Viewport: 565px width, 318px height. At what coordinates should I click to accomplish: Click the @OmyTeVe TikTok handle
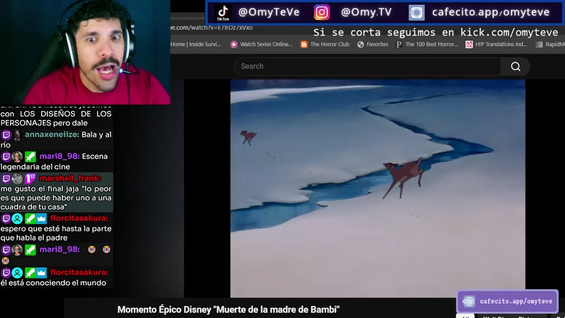[269, 12]
